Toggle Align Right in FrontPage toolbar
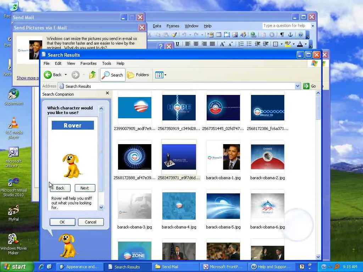The width and height of the screenshot is (363, 272). coord(204,44)
